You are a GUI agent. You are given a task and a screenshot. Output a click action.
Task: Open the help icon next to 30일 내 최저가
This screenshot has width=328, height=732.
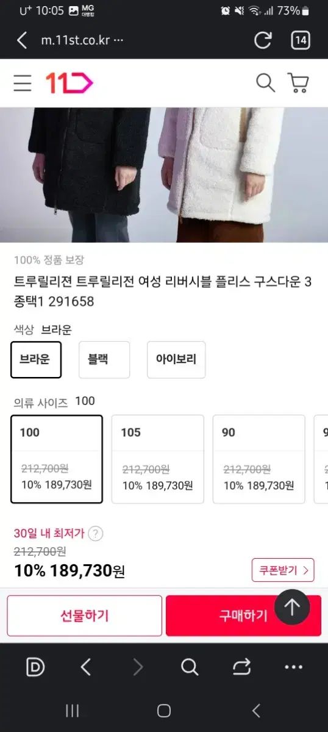coord(95,534)
